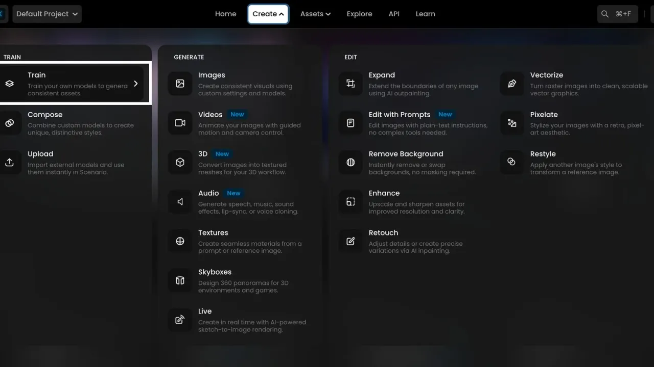Click the Audio title

click(208, 193)
